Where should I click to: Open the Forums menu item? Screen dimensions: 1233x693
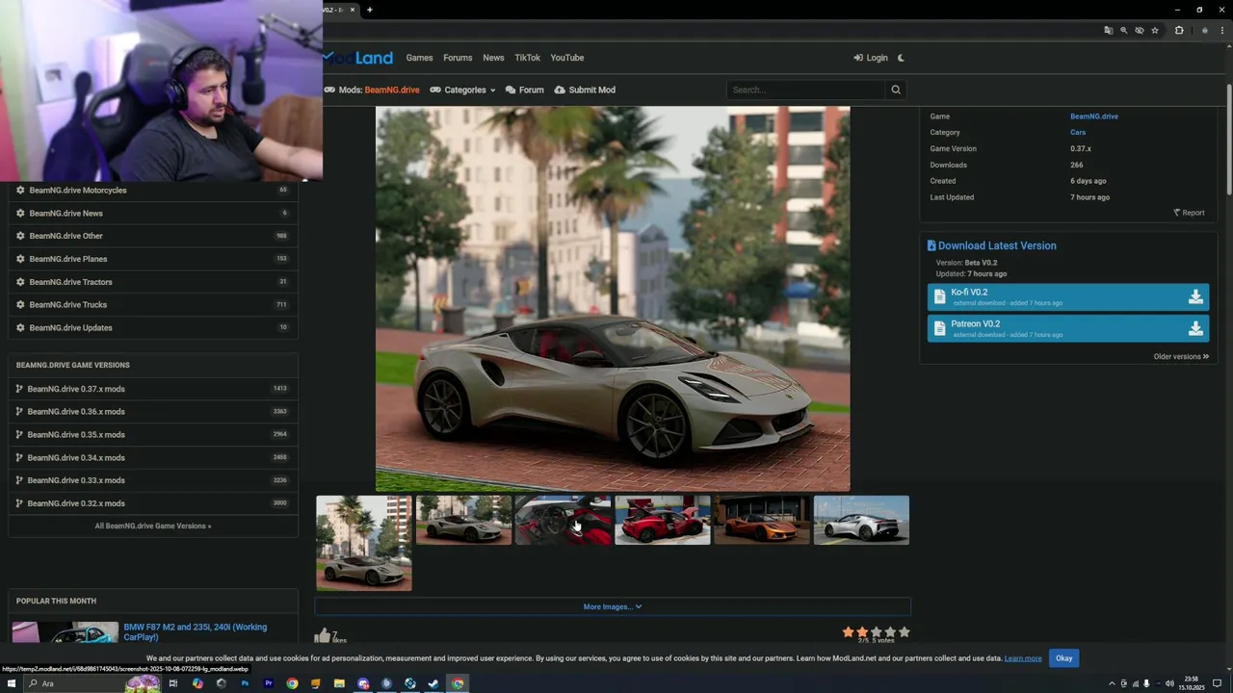(x=458, y=58)
